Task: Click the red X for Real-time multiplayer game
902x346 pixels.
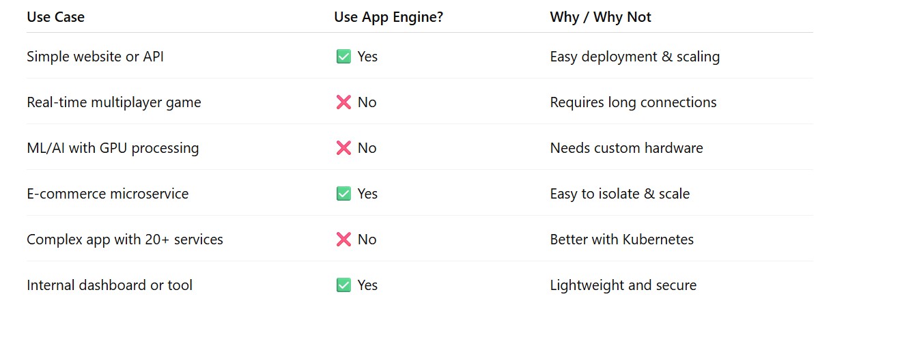Action: 343,102
